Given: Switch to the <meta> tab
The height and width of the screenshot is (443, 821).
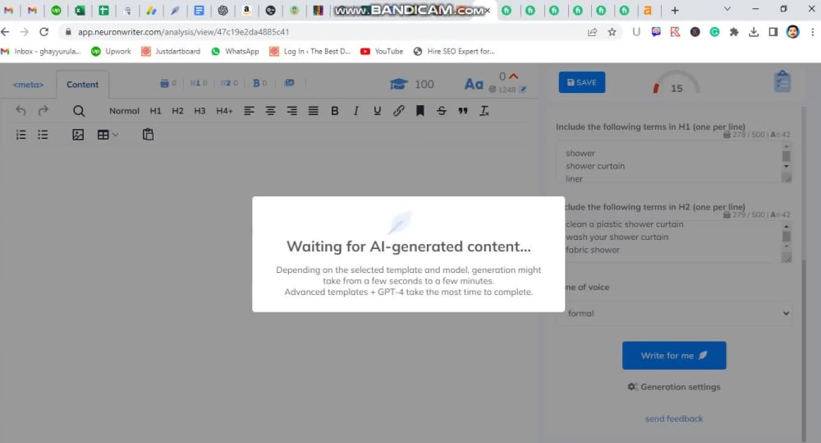Looking at the screenshot, I should (28, 85).
